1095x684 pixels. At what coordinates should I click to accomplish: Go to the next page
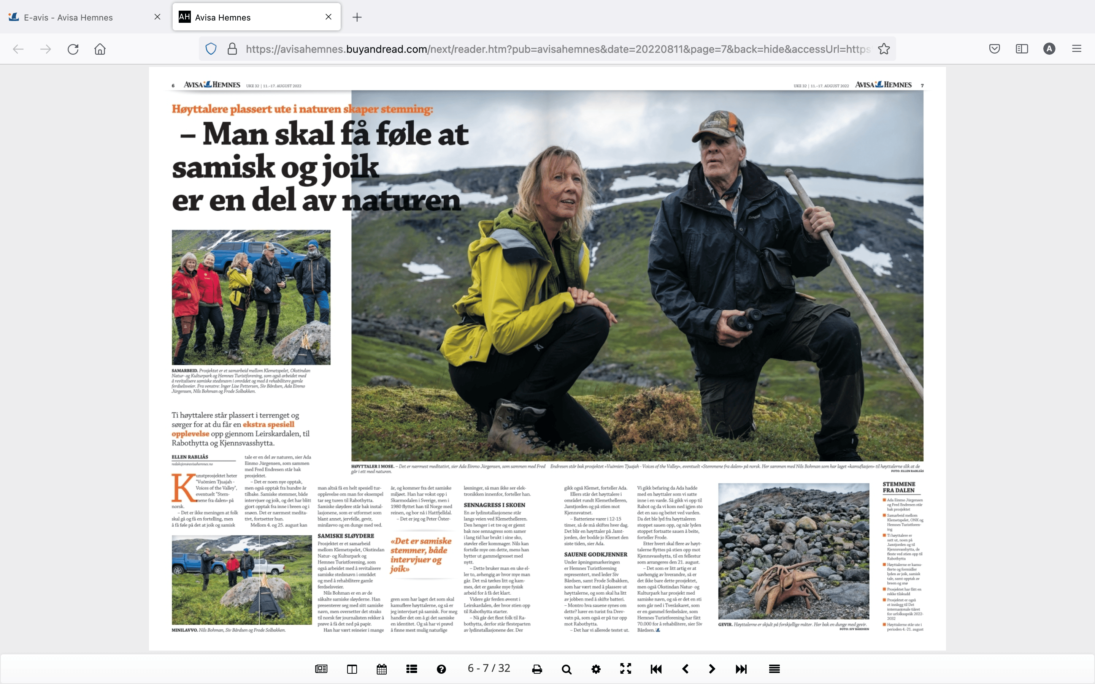tap(712, 669)
